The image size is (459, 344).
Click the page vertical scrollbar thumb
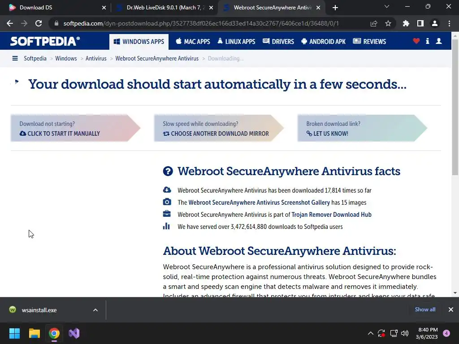[455, 107]
